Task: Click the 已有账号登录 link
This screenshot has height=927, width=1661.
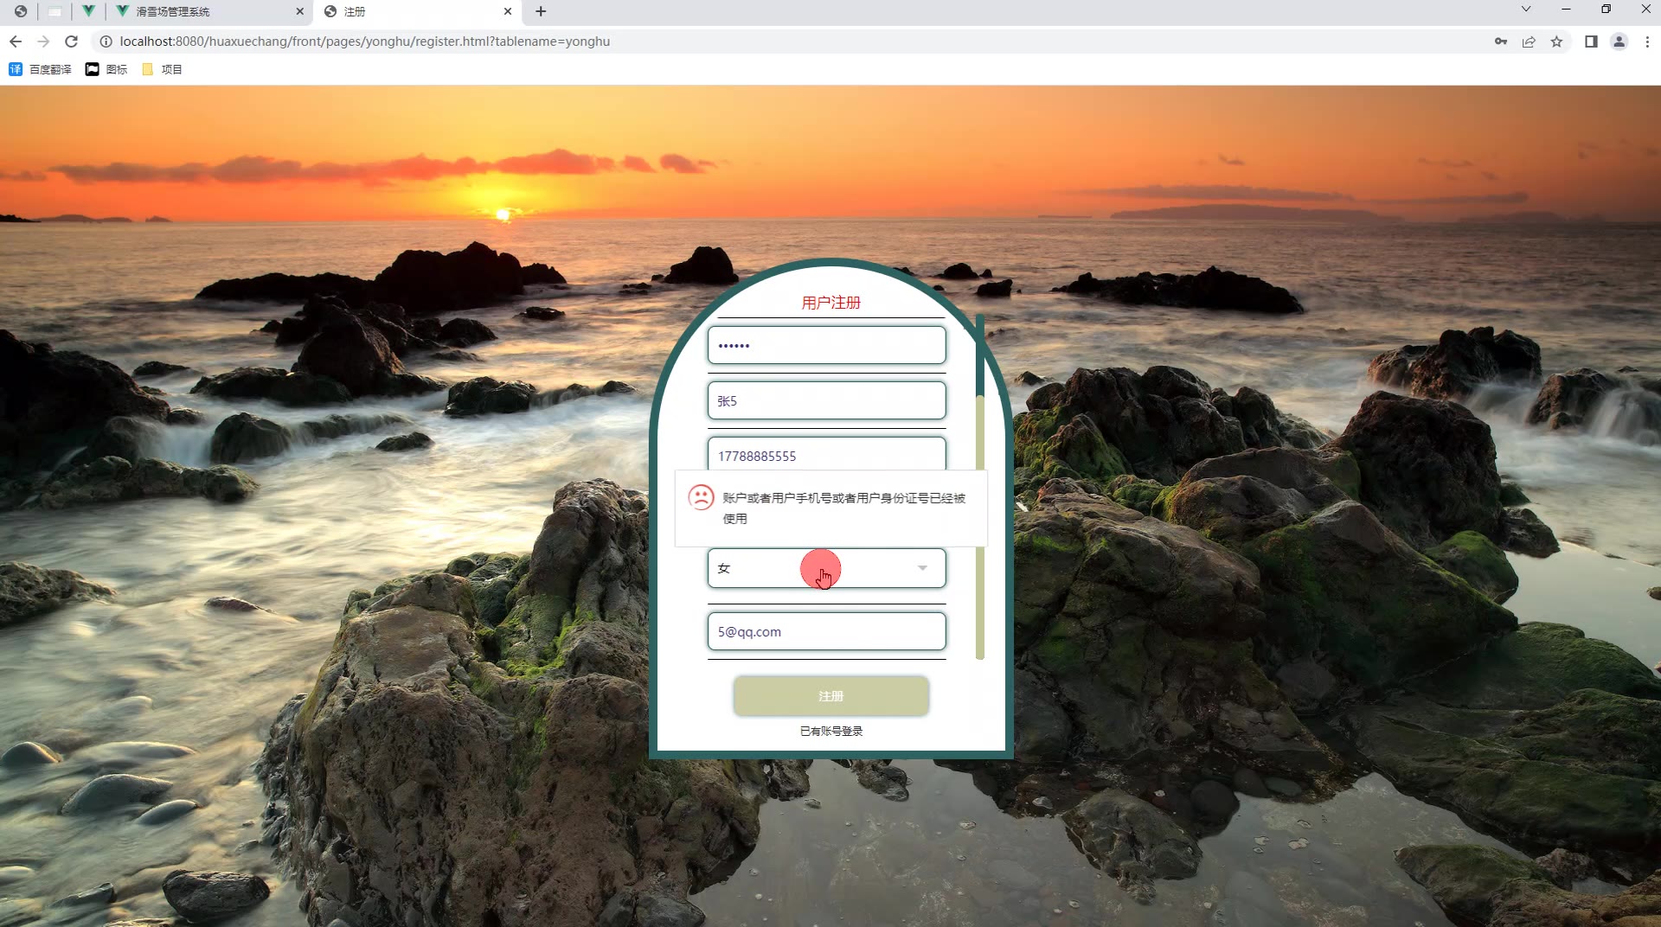Action: click(x=830, y=731)
